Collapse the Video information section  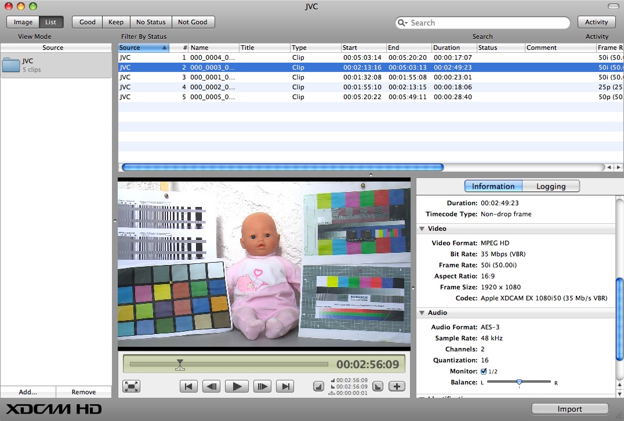point(422,229)
